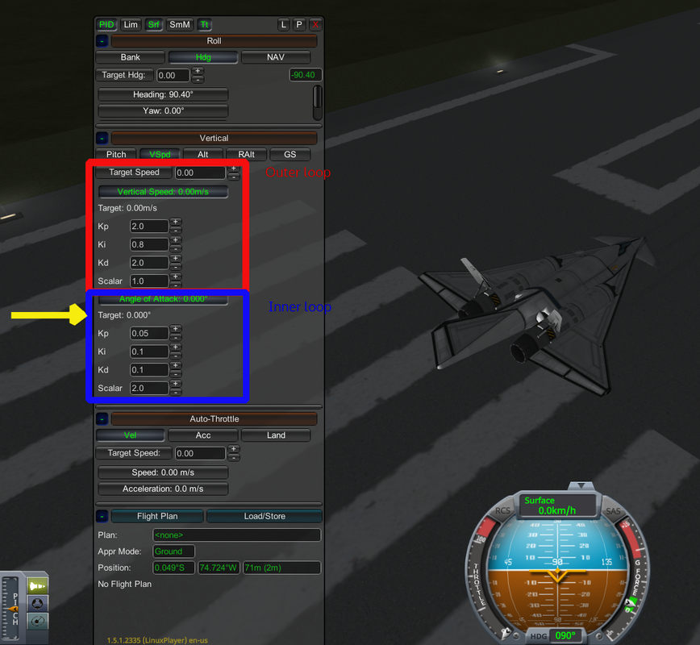Select Alt vertical mode
The image size is (700, 645).
pyautogui.click(x=203, y=155)
